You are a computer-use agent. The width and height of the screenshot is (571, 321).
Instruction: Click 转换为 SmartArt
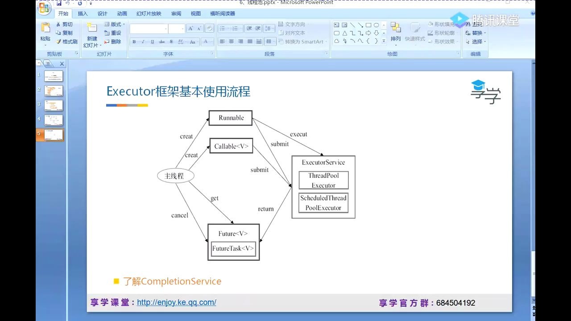[302, 41]
